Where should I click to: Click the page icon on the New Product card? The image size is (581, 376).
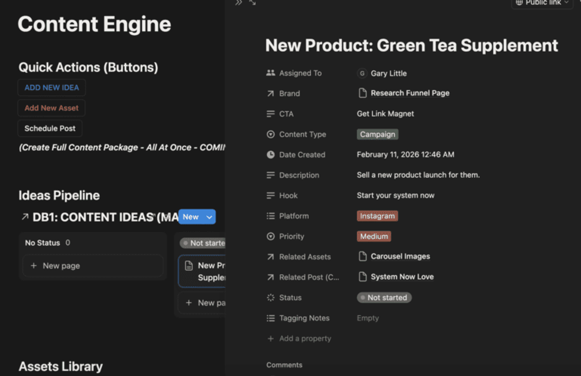189,265
